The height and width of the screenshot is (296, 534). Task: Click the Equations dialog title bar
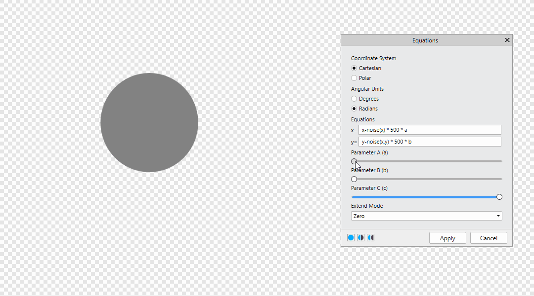pos(425,40)
